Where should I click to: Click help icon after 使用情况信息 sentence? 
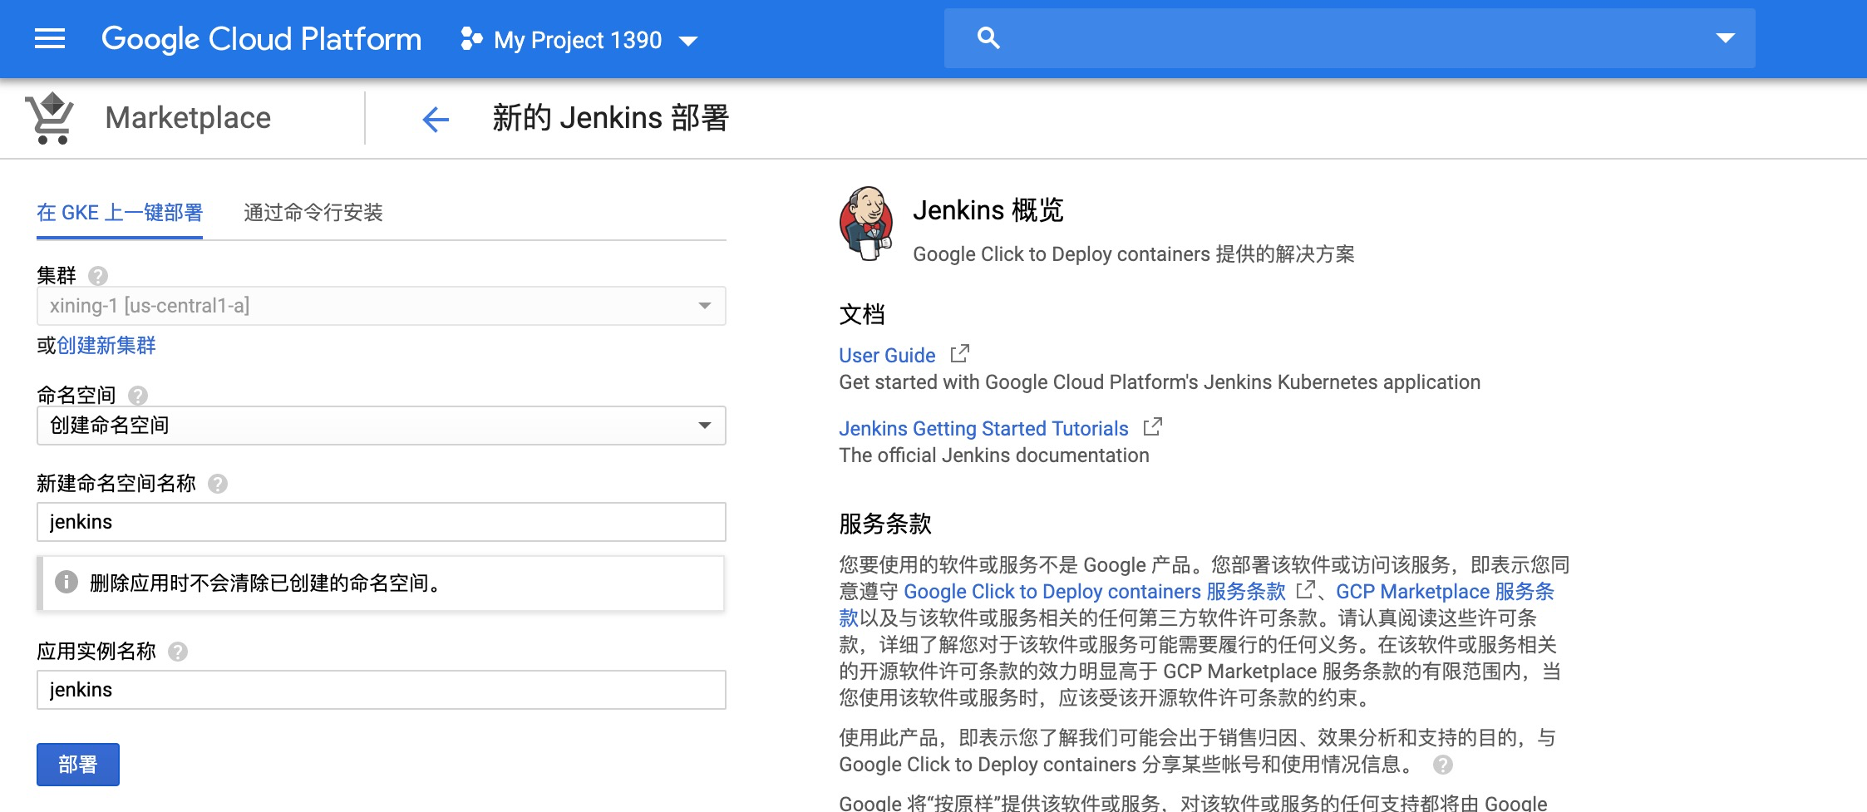pos(1443,765)
